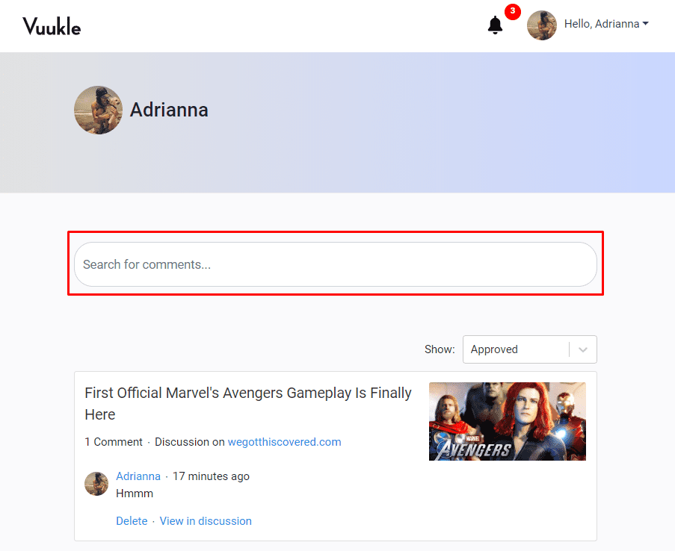The height and width of the screenshot is (551, 675).
Task: Click the small avatar in the top header
Action: coord(542,25)
